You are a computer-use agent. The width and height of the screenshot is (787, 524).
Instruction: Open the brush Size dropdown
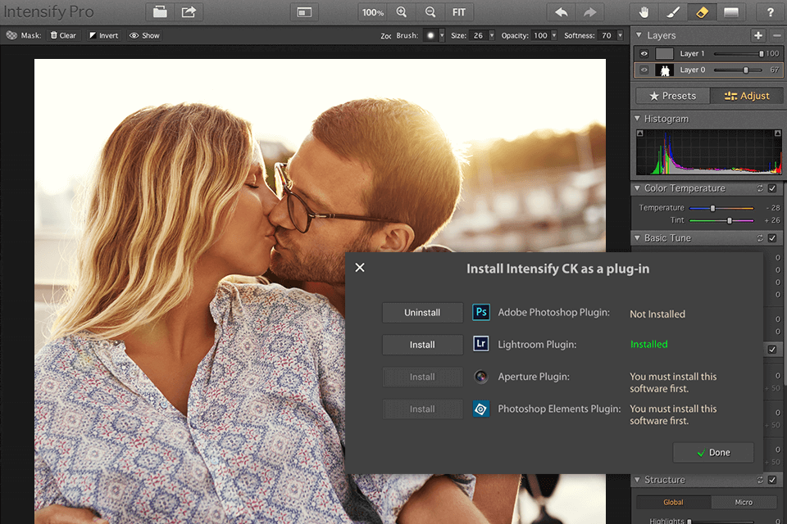491,35
